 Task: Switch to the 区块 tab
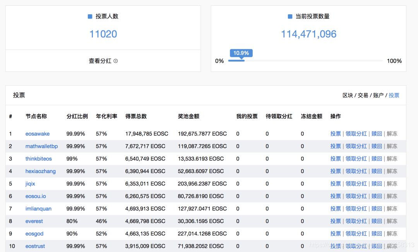pos(348,95)
